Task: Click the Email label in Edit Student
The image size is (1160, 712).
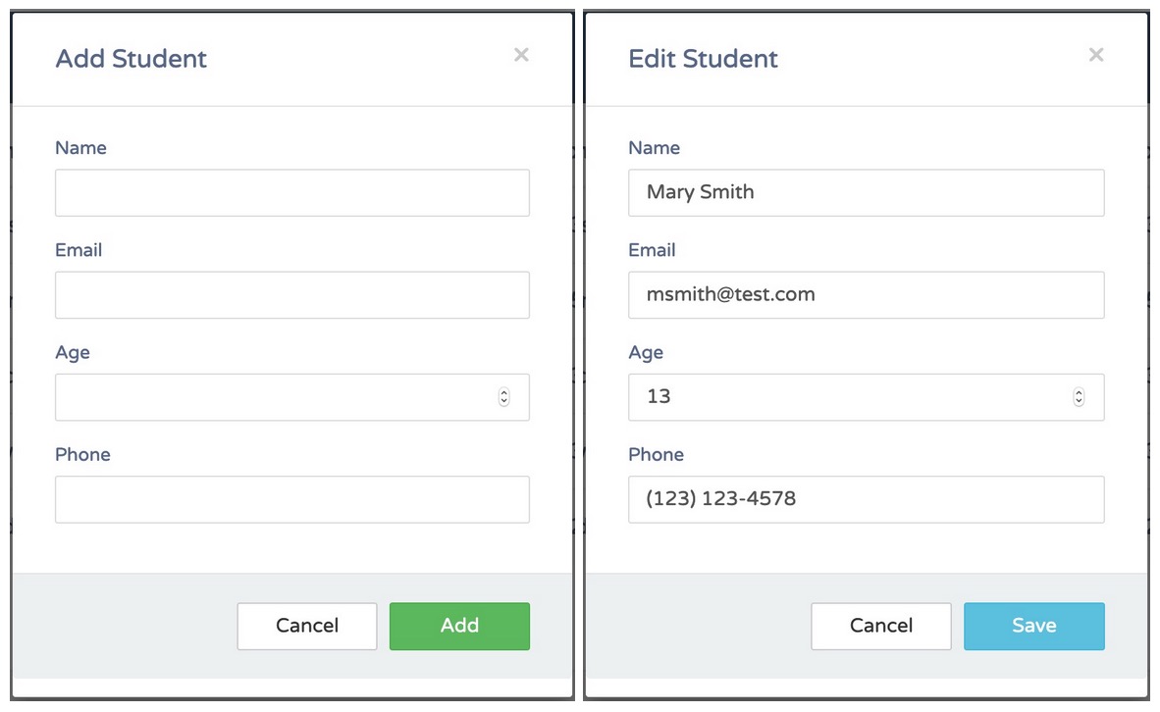Action: pyautogui.click(x=652, y=250)
